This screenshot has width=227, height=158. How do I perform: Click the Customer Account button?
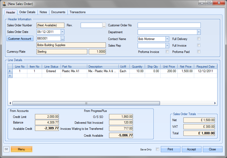pos(20,39)
